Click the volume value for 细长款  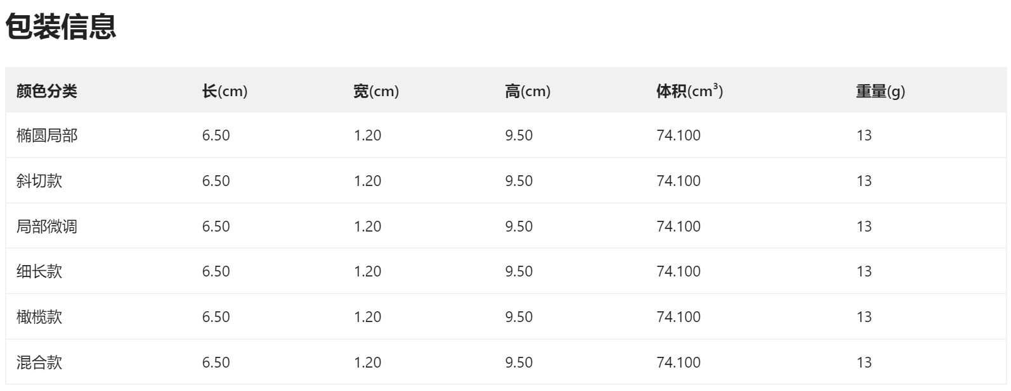click(x=679, y=271)
